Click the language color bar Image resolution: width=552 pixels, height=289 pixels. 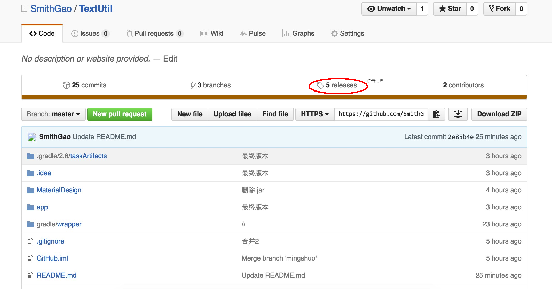pos(274,97)
